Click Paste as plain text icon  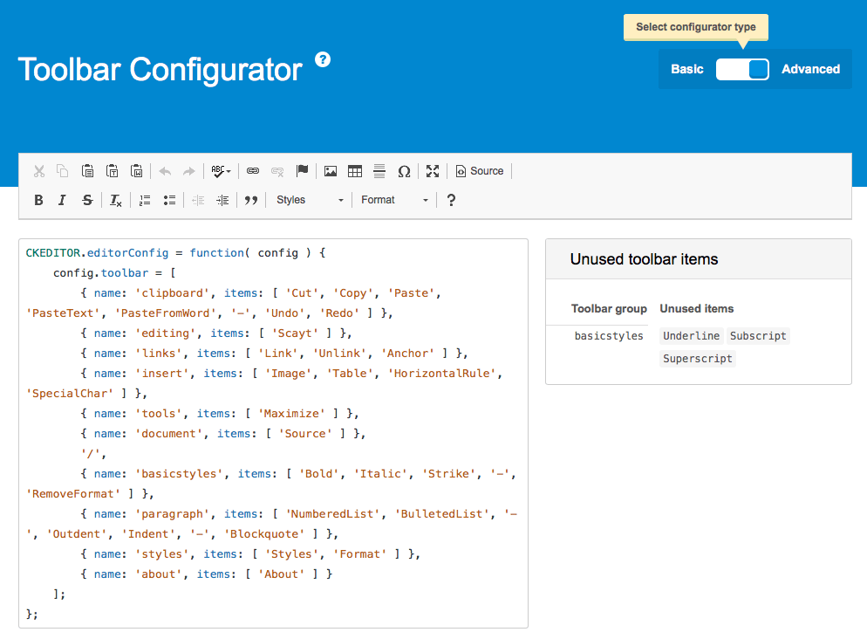coord(113,171)
